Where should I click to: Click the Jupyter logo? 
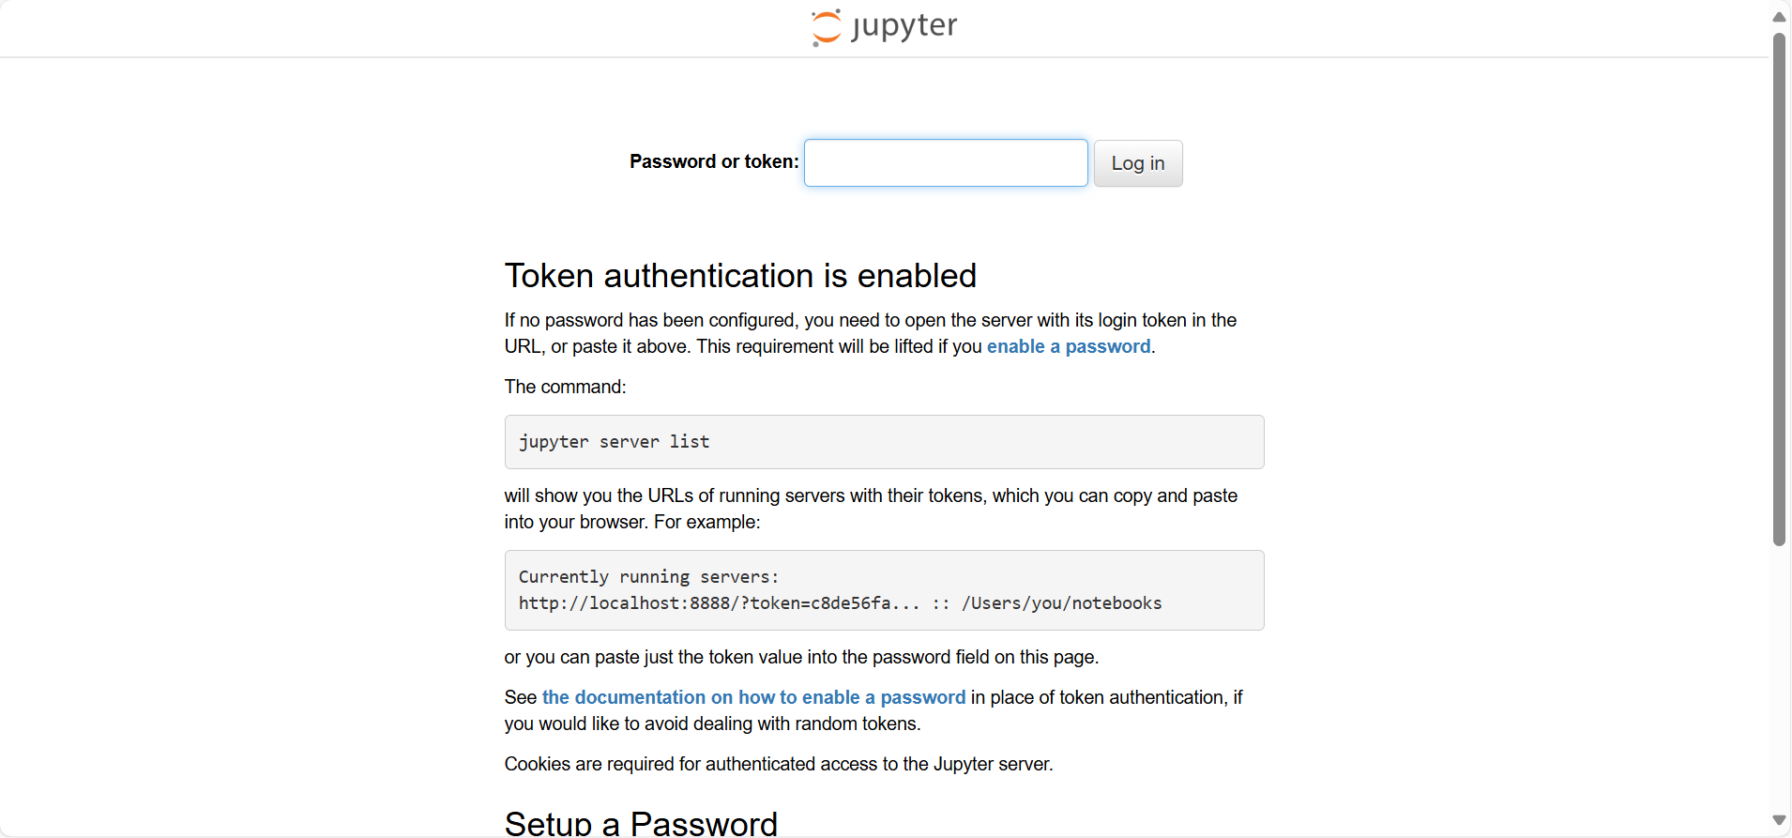[883, 27]
